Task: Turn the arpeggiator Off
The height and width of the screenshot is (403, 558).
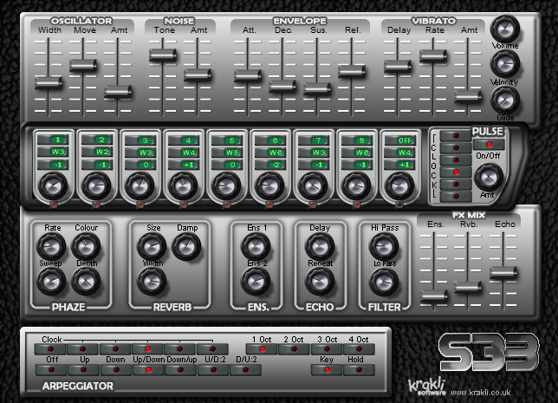Action: click(52, 369)
